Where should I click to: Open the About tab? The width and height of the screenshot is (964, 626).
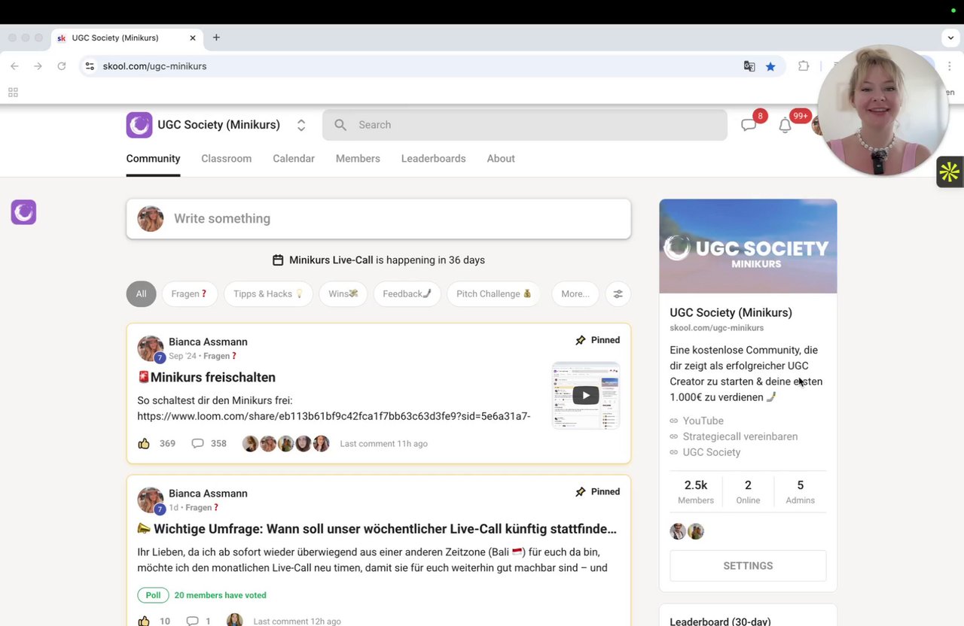coord(501,159)
